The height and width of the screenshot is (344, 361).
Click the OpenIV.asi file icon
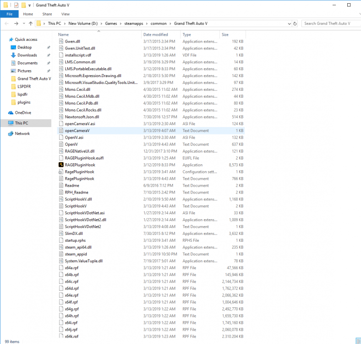pos(61,138)
